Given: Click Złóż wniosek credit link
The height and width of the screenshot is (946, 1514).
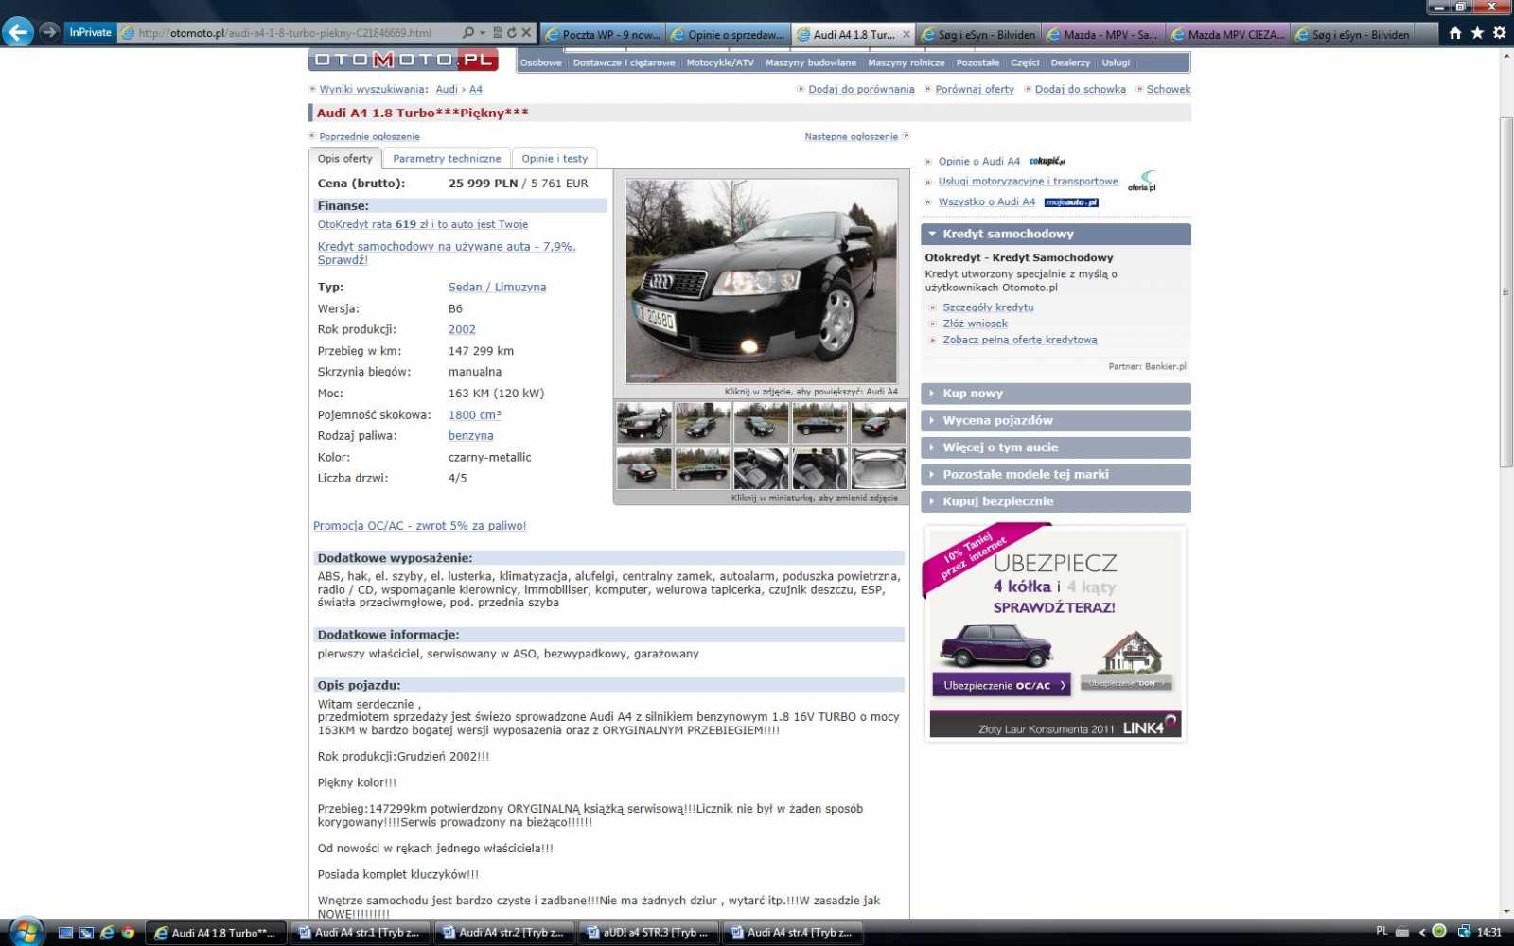Looking at the screenshot, I should (975, 324).
